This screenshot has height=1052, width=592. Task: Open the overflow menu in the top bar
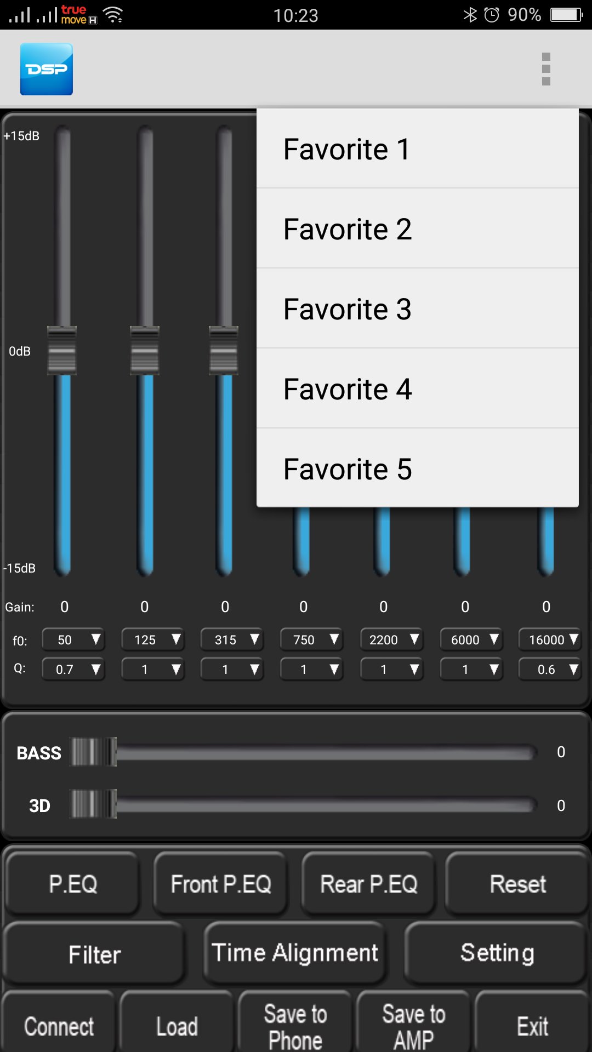(547, 68)
